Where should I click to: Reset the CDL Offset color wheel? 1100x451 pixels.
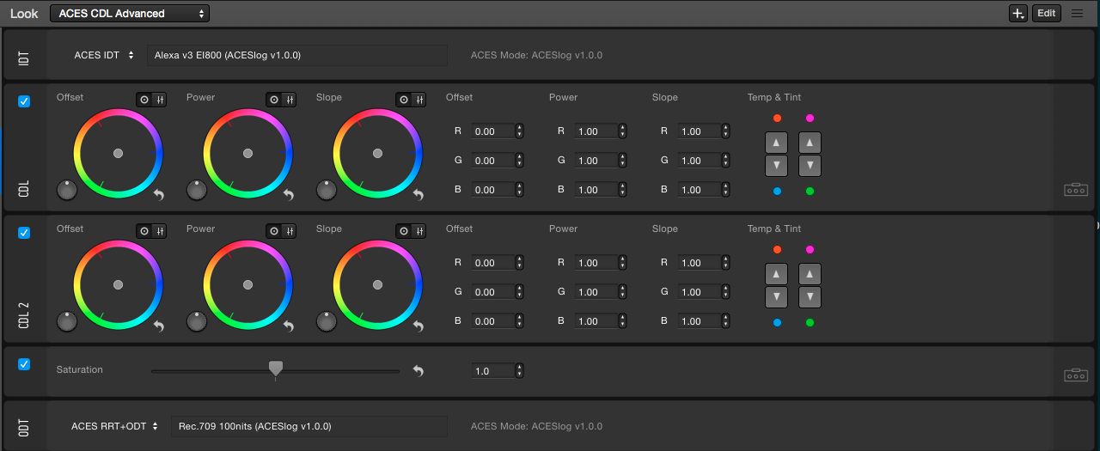(x=159, y=195)
